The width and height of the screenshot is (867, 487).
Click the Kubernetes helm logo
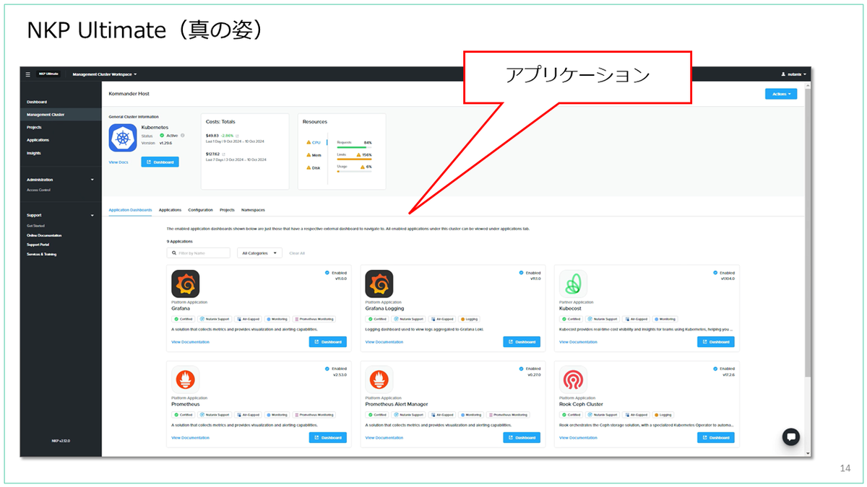pyautogui.click(x=123, y=138)
